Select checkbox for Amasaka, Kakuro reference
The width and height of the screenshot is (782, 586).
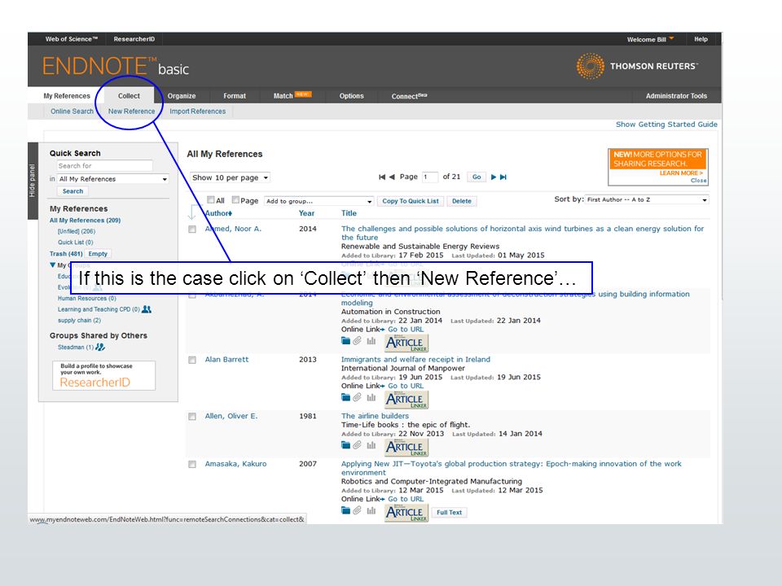tap(192, 465)
